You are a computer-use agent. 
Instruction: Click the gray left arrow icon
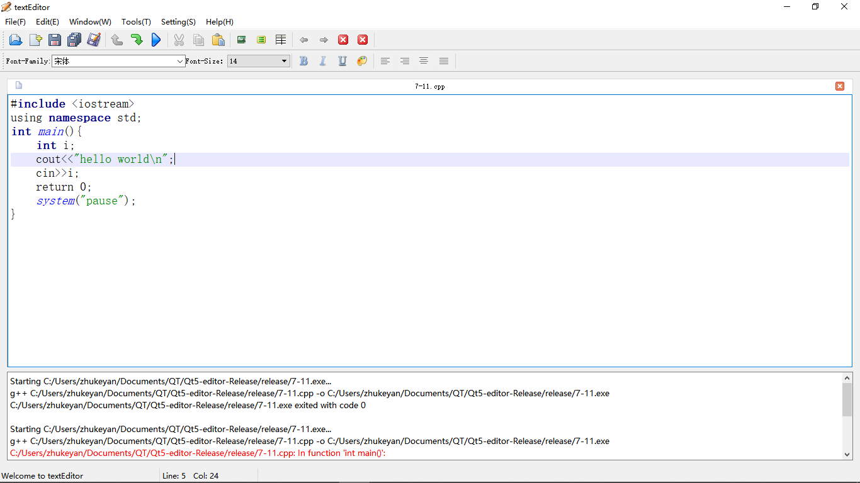[x=304, y=40]
